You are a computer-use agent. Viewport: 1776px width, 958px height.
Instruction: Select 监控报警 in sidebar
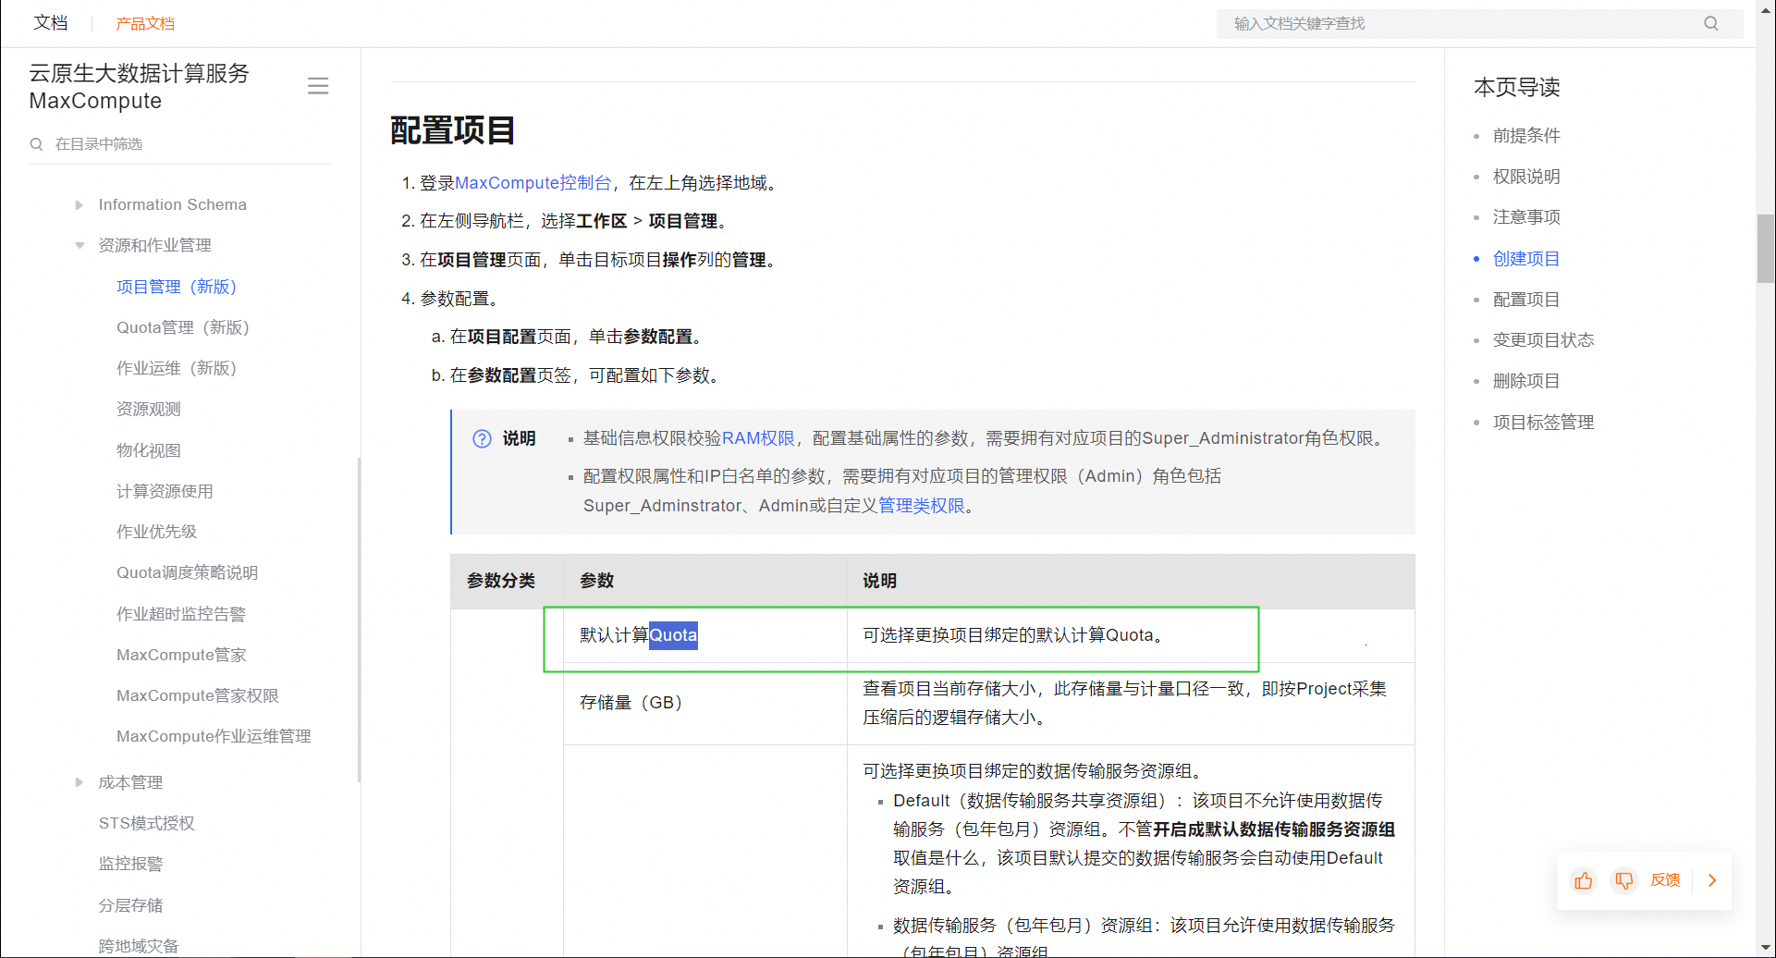(131, 864)
